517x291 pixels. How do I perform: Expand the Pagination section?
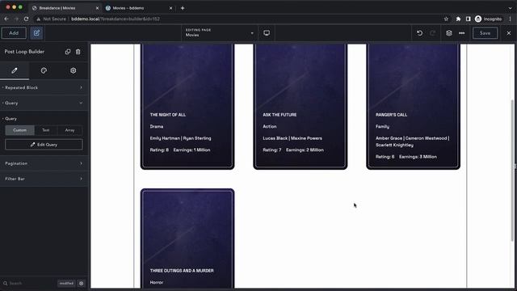click(44, 163)
